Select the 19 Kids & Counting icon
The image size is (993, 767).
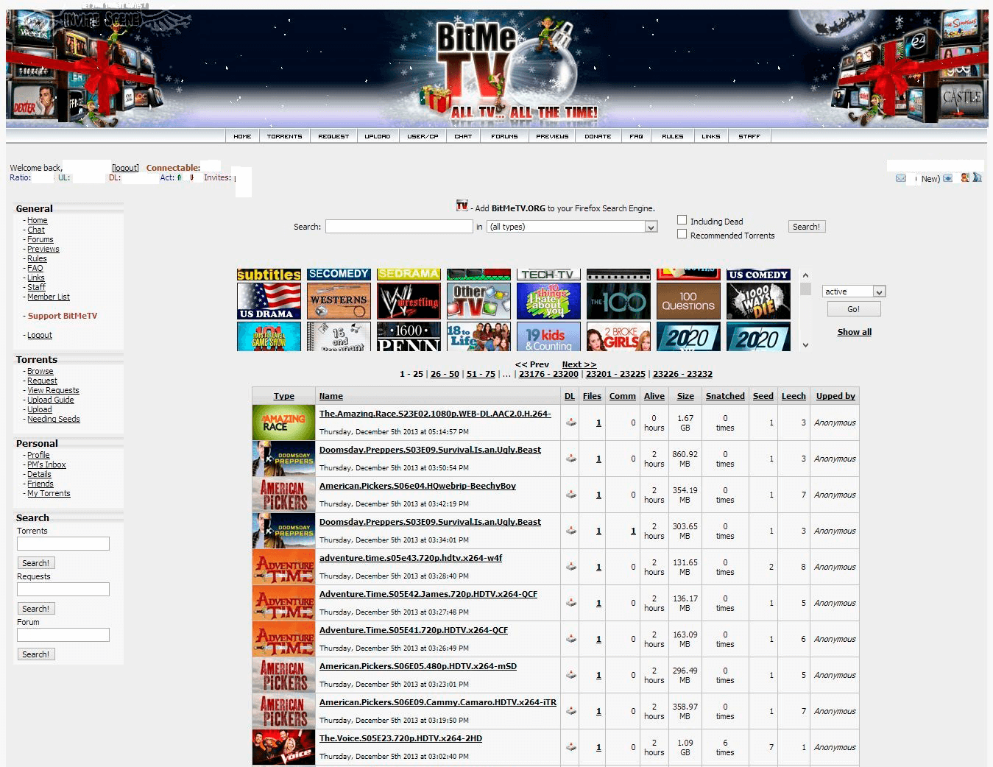(x=548, y=336)
